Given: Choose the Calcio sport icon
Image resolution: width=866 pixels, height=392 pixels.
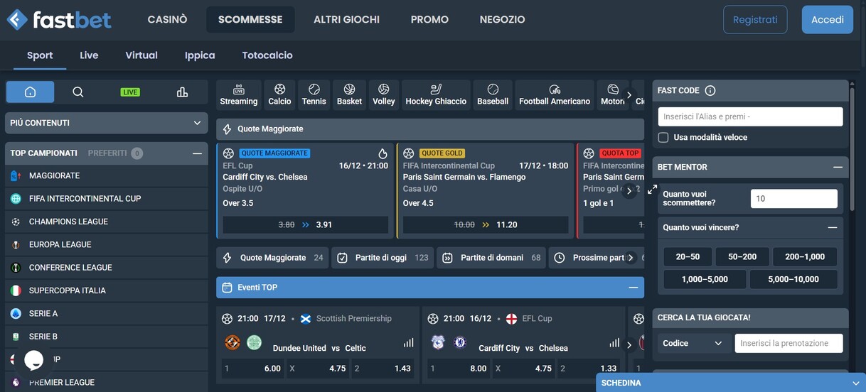Looking at the screenshot, I should (279, 94).
